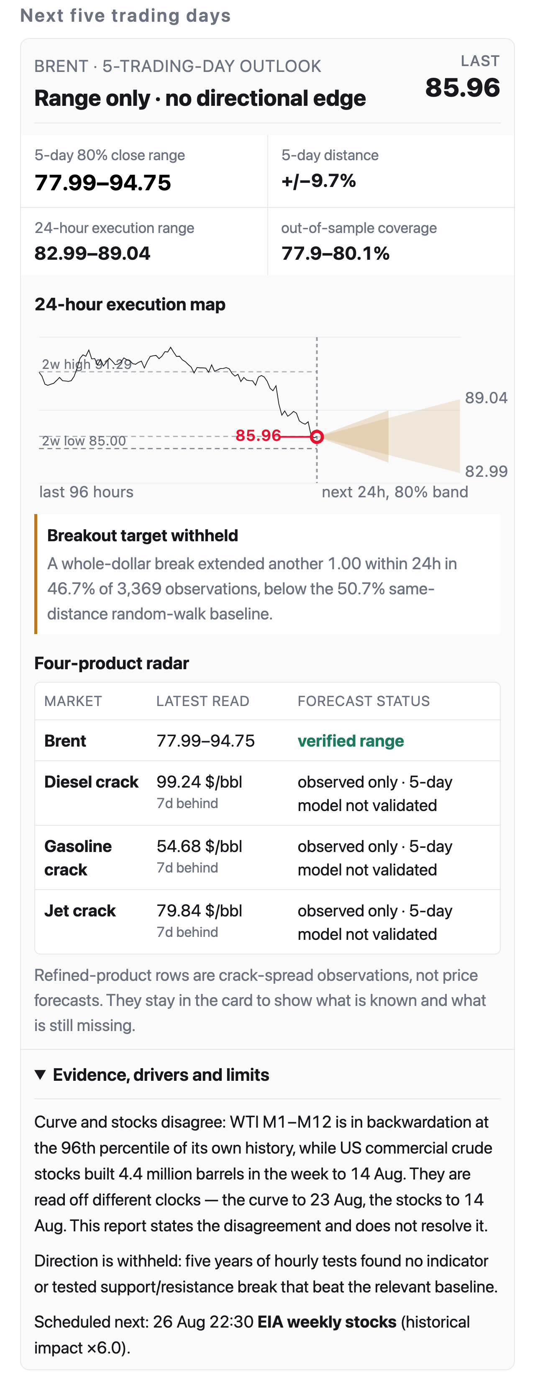
Task: Click the LAST 85.96 price value
Action: tap(462, 87)
